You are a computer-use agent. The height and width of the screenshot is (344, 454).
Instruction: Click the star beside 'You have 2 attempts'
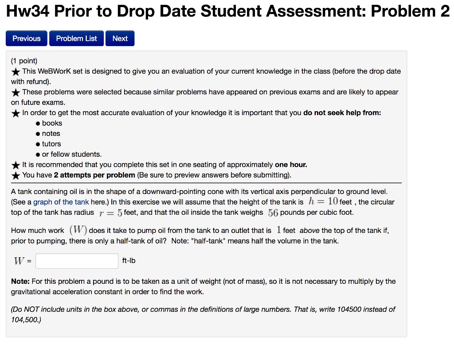click(16, 175)
